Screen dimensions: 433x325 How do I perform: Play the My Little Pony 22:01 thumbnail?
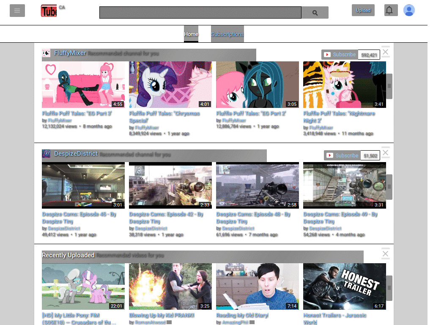83,286
